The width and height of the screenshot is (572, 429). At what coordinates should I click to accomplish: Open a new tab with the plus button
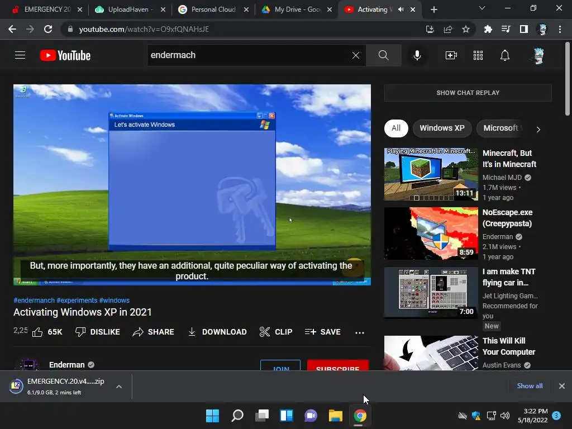point(433,9)
